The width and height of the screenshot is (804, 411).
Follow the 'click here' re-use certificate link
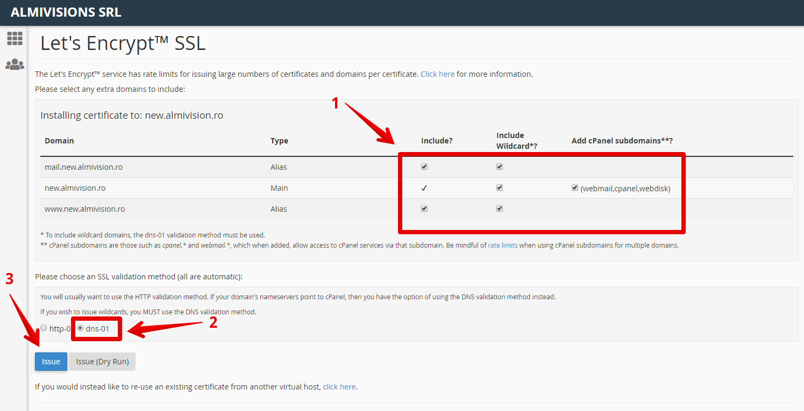[339, 387]
